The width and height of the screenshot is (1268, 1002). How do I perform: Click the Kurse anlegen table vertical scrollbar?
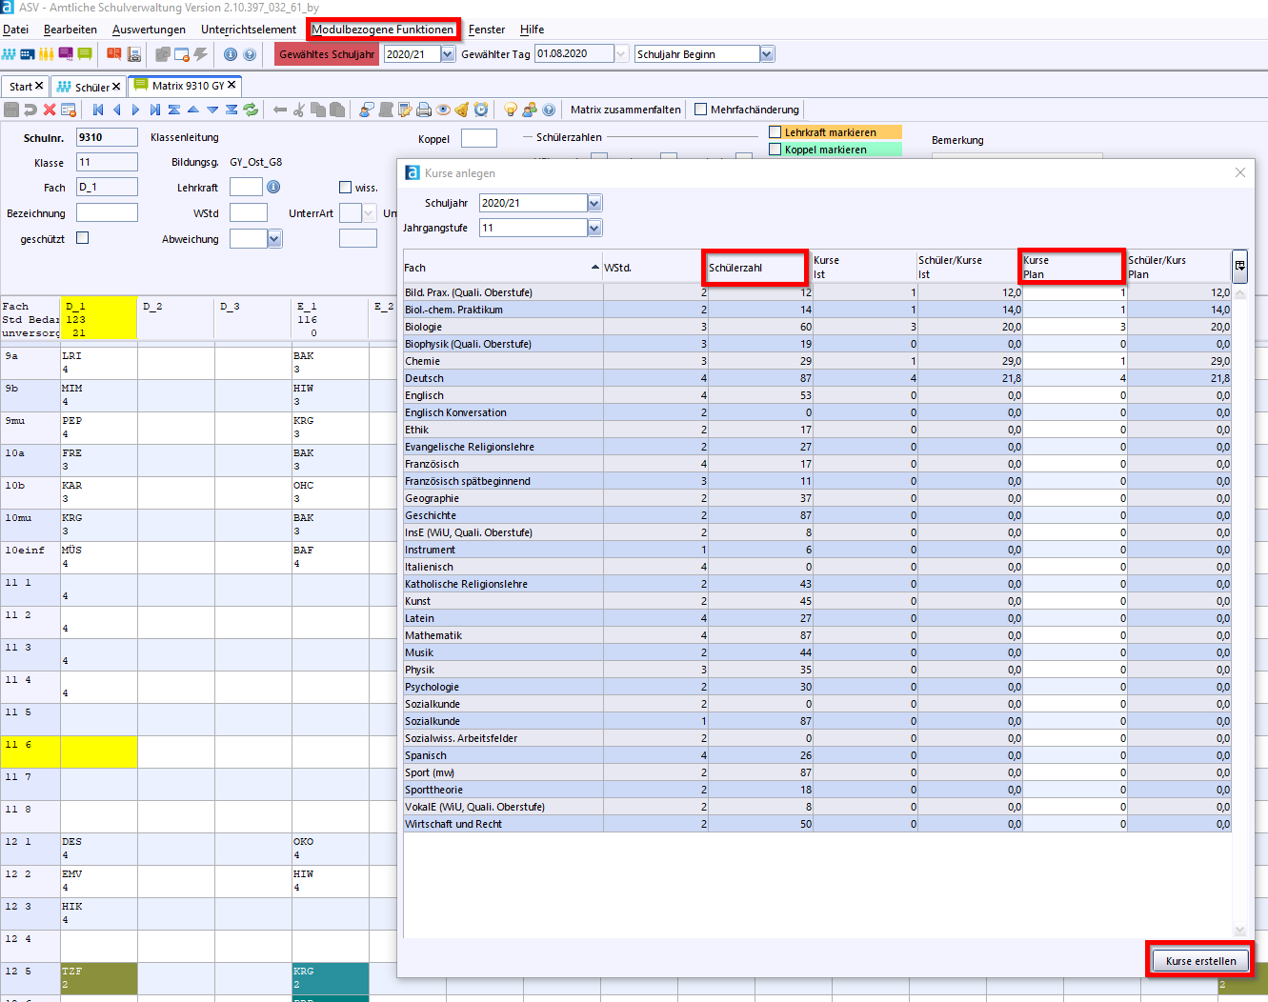coord(1239,610)
